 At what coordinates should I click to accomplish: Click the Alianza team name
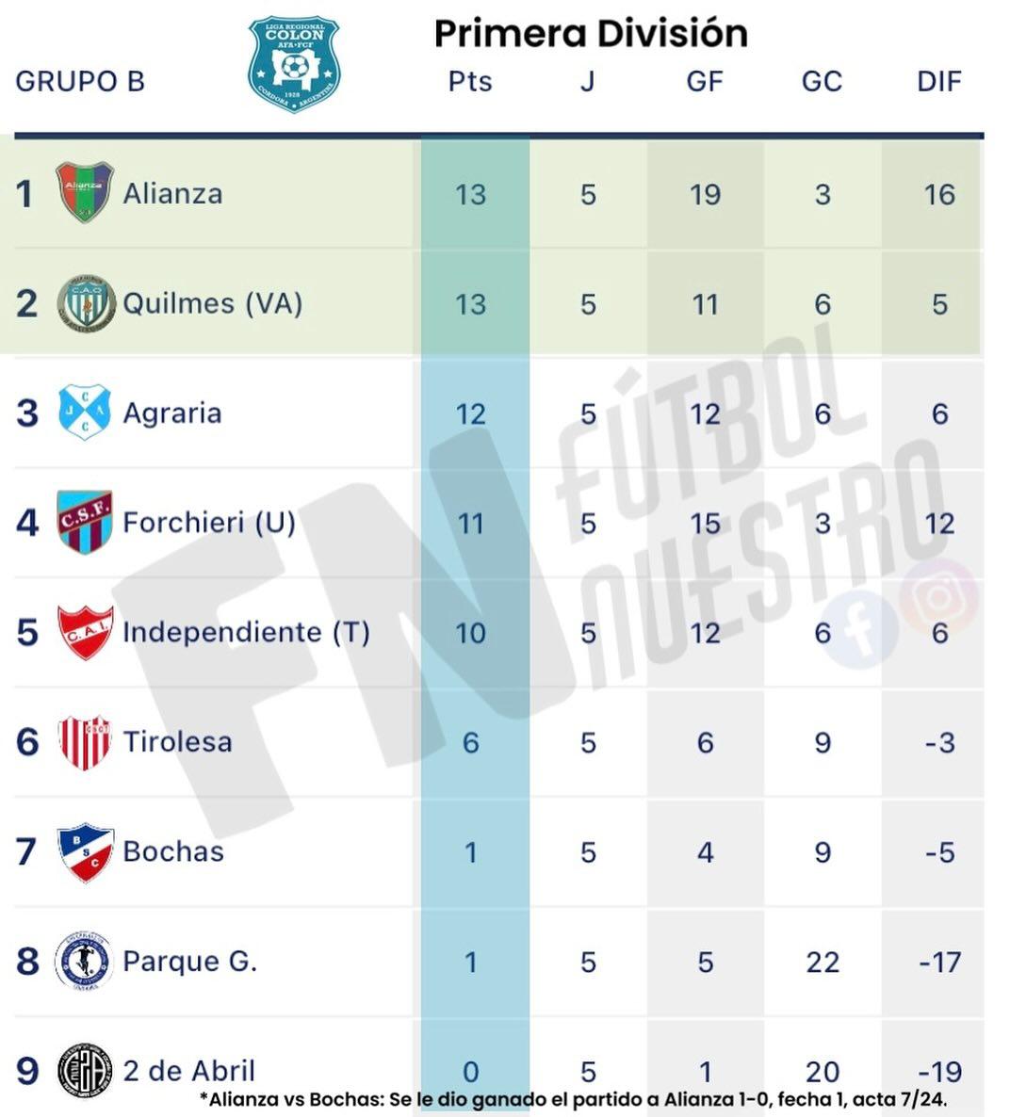(x=173, y=194)
